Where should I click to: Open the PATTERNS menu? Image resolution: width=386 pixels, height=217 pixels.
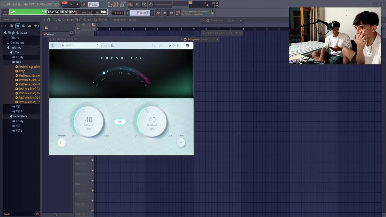(23, 4)
